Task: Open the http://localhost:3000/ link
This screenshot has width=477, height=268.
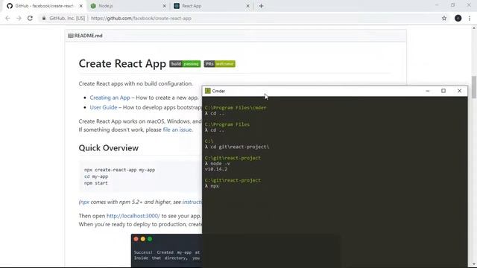Action: coord(133,216)
